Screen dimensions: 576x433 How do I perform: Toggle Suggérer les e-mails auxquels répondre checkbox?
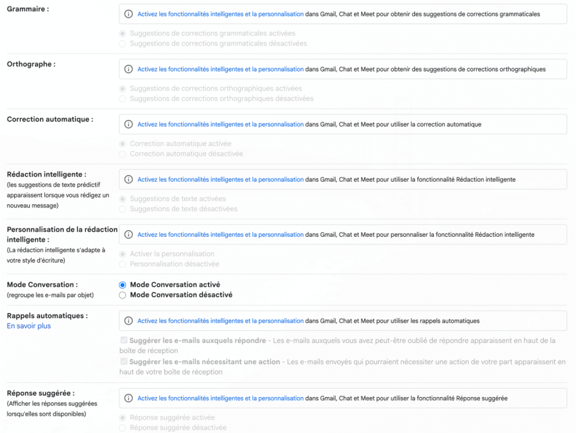click(x=124, y=341)
